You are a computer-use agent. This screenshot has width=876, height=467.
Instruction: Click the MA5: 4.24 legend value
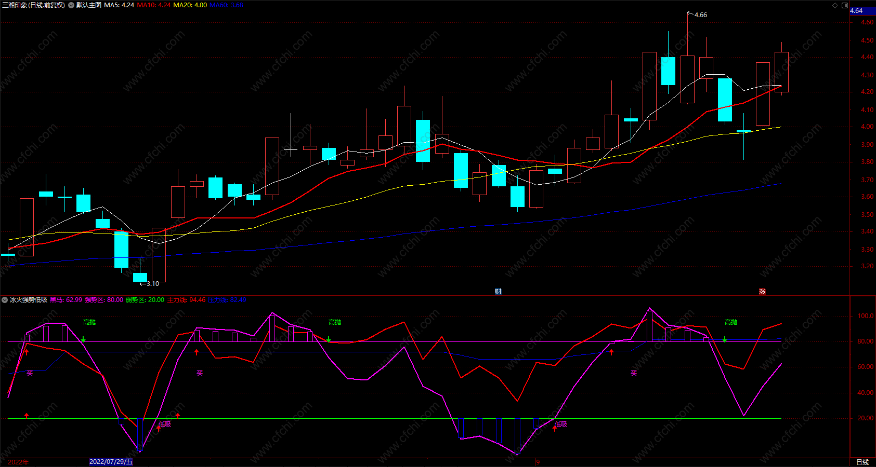click(119, 5)
